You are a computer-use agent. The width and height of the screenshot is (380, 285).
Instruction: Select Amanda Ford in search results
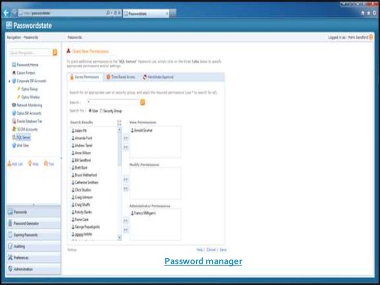pos(82,138)
